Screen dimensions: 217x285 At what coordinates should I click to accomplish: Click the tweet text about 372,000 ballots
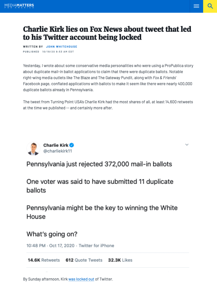99,164
